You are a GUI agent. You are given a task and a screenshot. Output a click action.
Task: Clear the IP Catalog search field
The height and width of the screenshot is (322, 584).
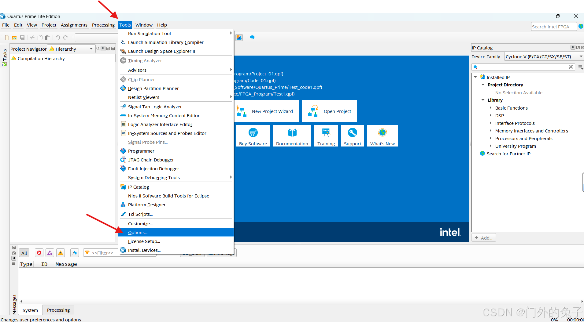(x=571, y=67)
